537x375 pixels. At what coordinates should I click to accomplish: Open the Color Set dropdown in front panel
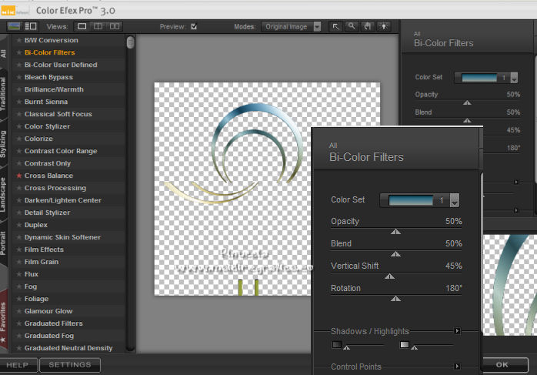click(454, 200)
